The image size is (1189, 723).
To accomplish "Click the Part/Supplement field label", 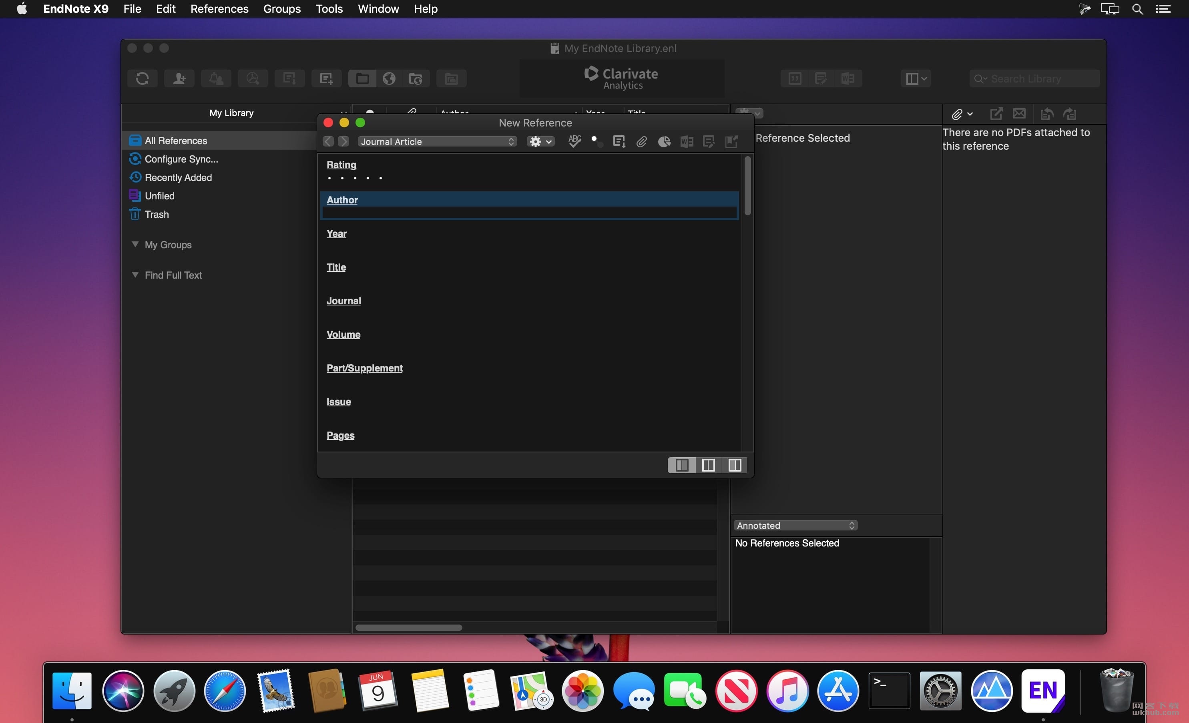I will (365, 368).
